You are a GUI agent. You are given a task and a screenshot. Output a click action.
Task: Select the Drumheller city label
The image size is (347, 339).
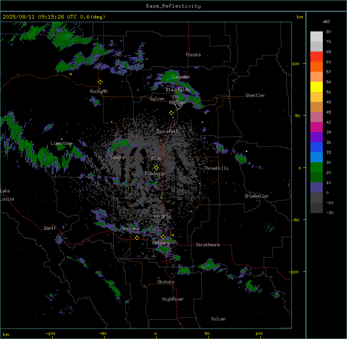coord(257,196)
